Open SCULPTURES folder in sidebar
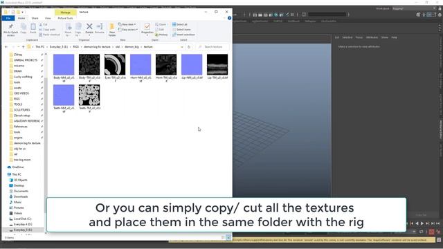The height and width of the screenshot is (249, 443). click(x=21, y=110)
